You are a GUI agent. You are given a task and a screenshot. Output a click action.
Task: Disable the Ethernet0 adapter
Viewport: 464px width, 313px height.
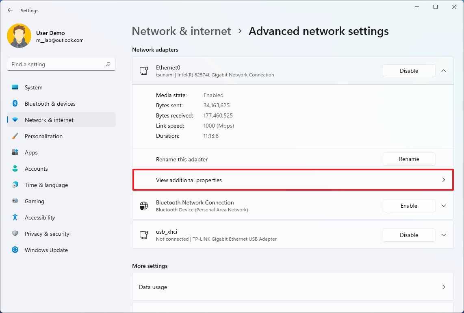409,71
